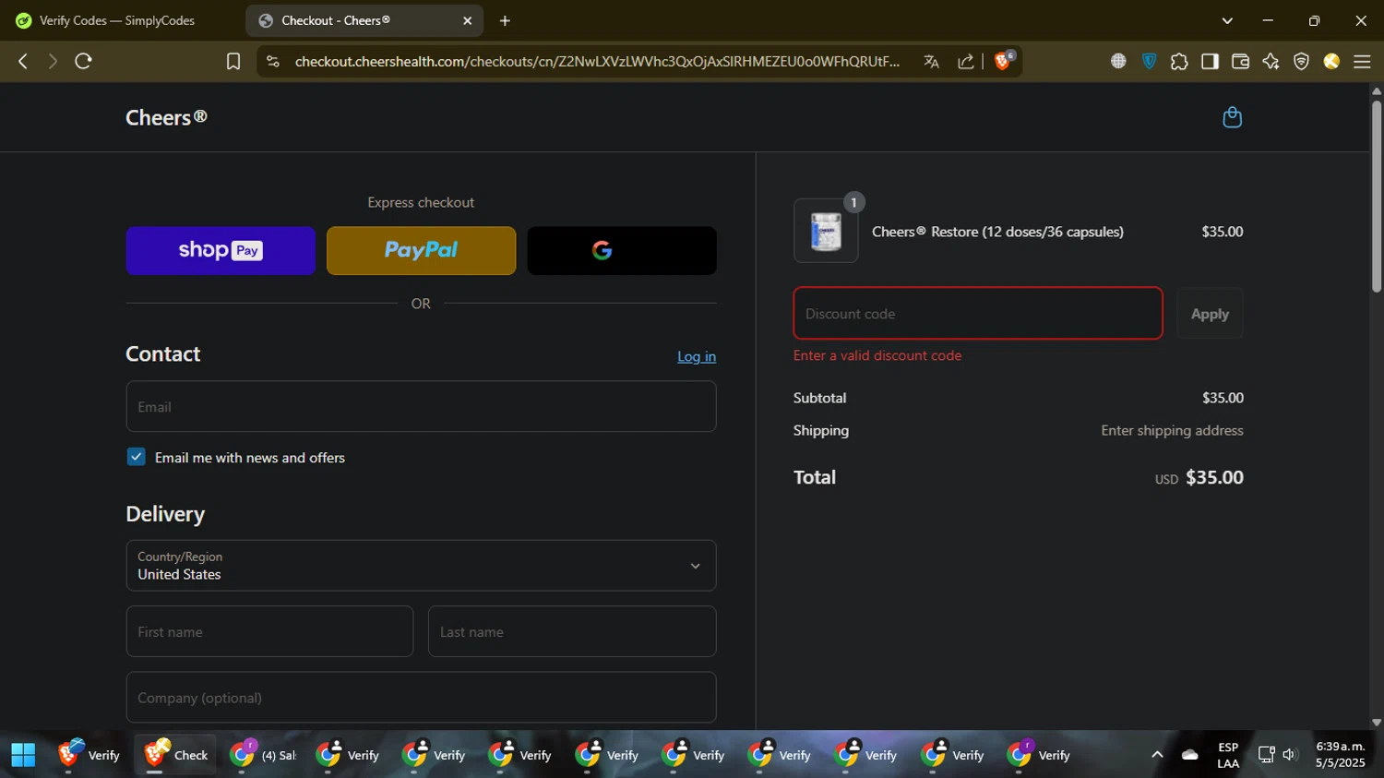Focus the Last name field
Viewport: 1384px width, 778px height.
pyautogui.click(x=572, y=631)
